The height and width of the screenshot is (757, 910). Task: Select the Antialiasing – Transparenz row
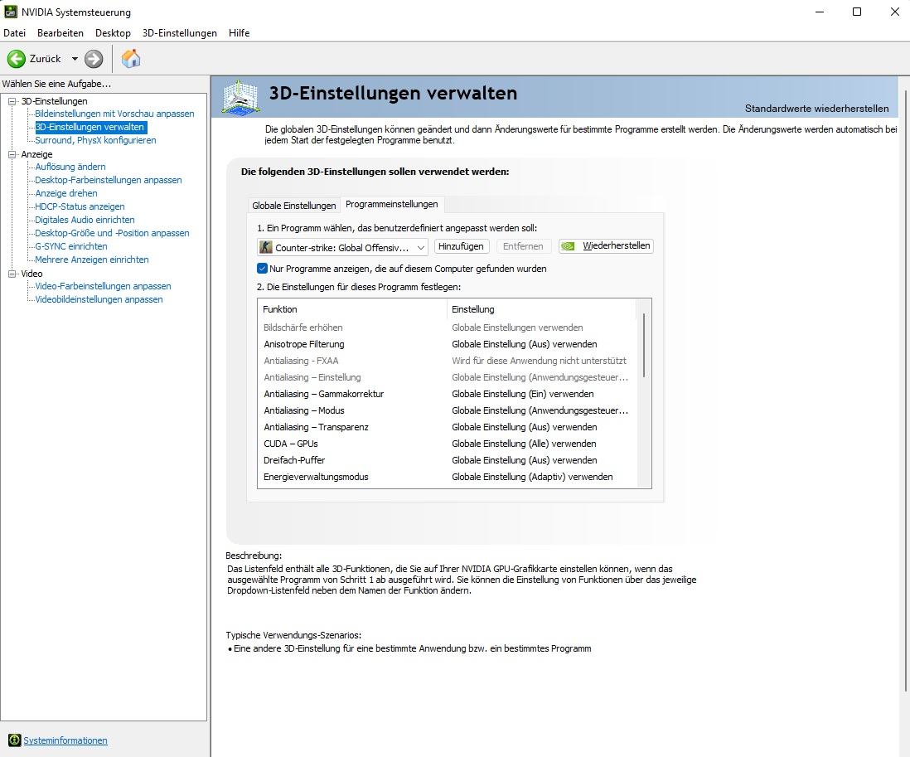point(448,427)
